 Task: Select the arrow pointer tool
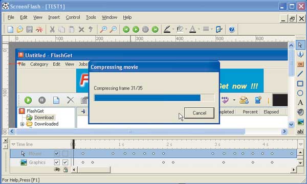pos(300,45)
